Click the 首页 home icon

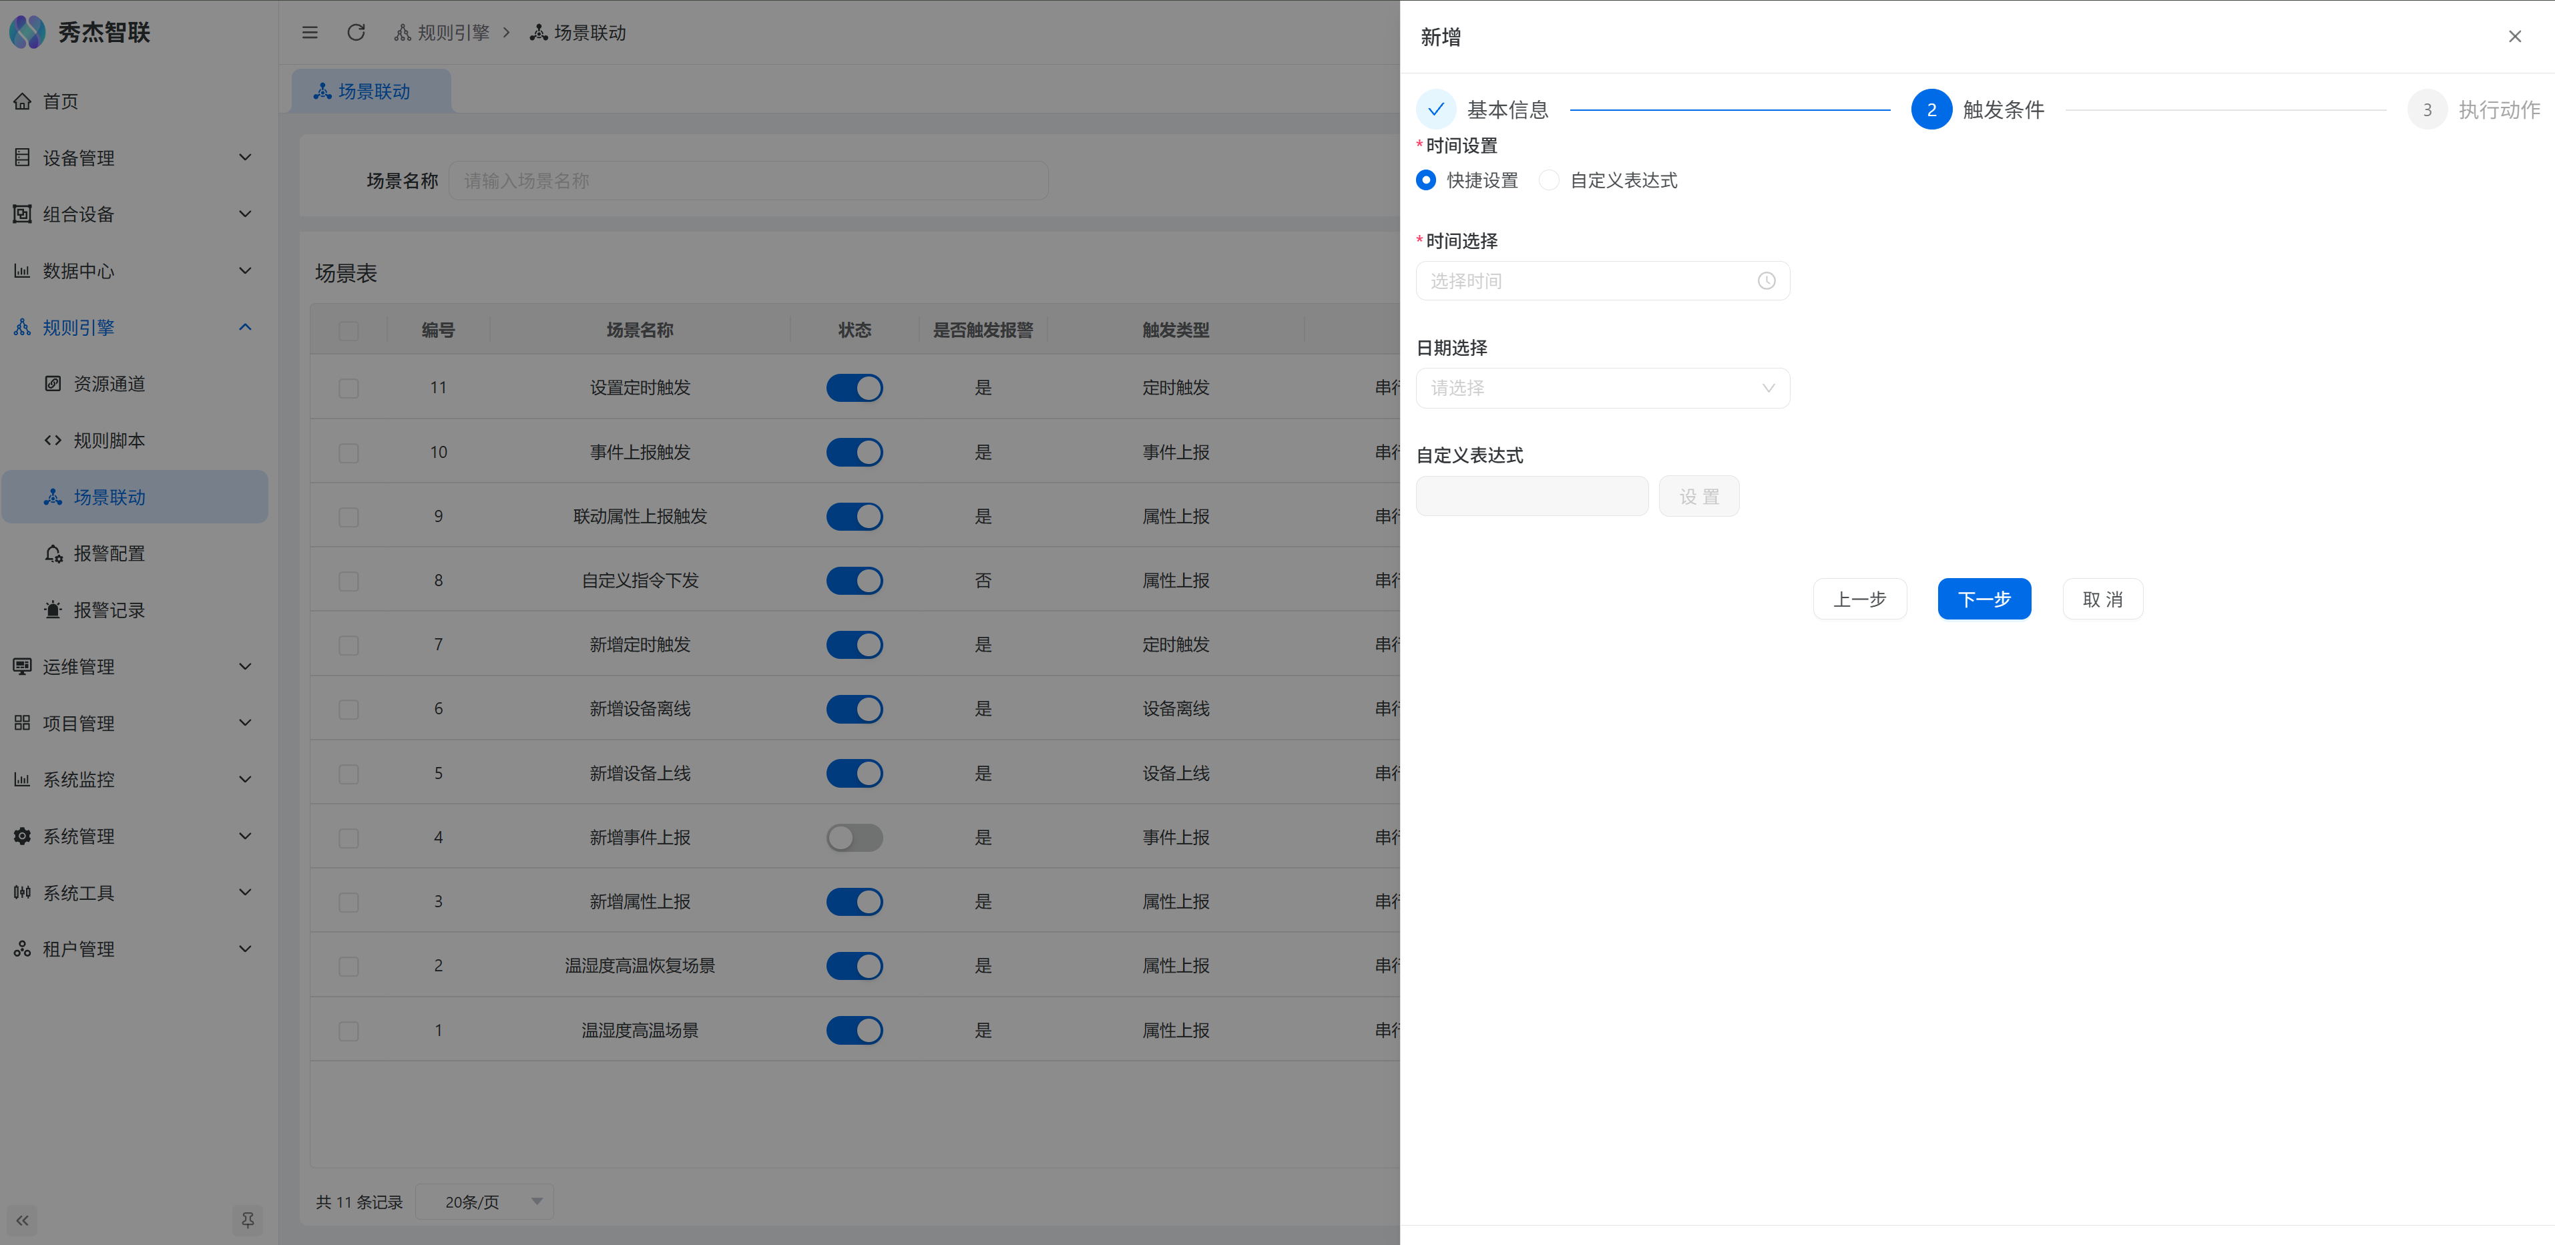point(22,101)
